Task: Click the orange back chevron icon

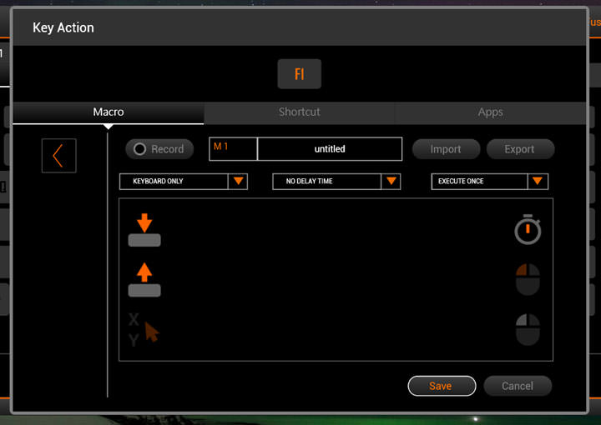Action: pos(58,156)
